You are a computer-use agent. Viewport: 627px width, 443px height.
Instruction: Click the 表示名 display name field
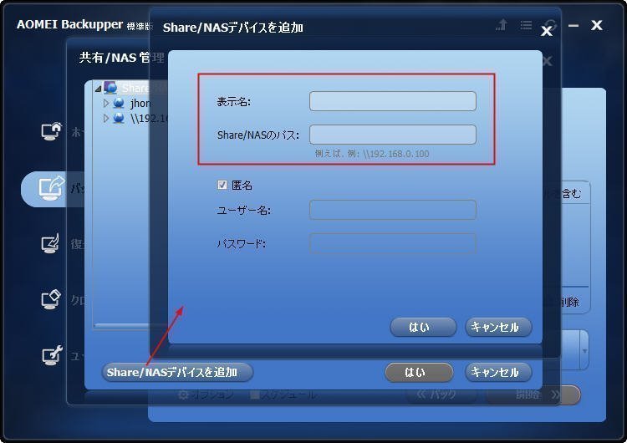click(393, 101)
